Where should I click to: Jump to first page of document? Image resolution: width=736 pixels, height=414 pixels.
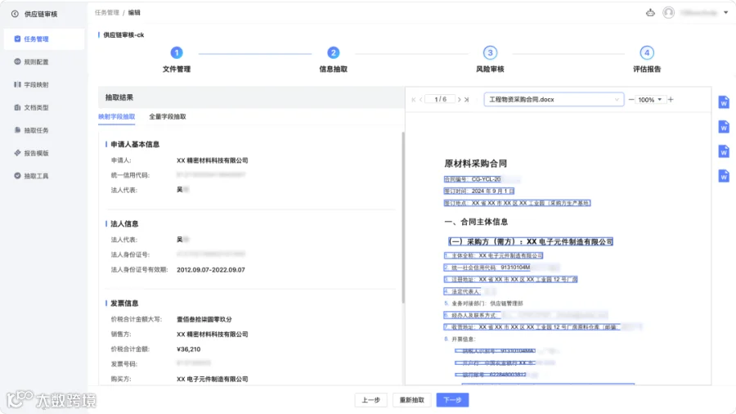414,100
